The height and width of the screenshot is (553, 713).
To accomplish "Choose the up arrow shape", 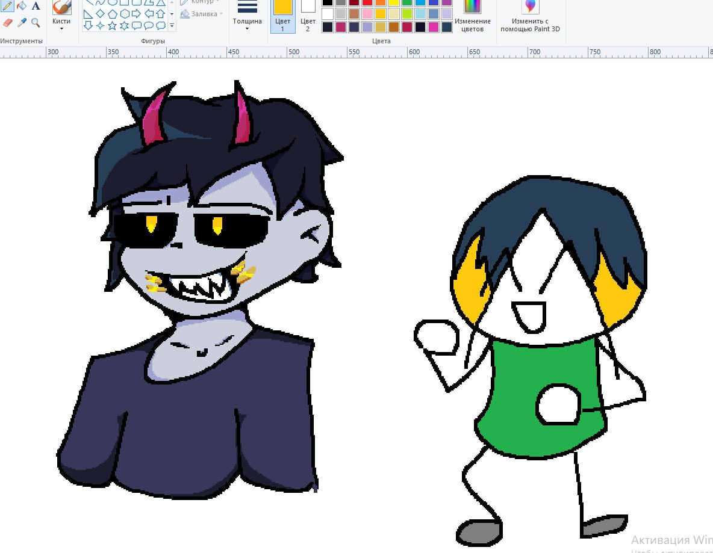I will pyautogui.click(x=161, y=14).
